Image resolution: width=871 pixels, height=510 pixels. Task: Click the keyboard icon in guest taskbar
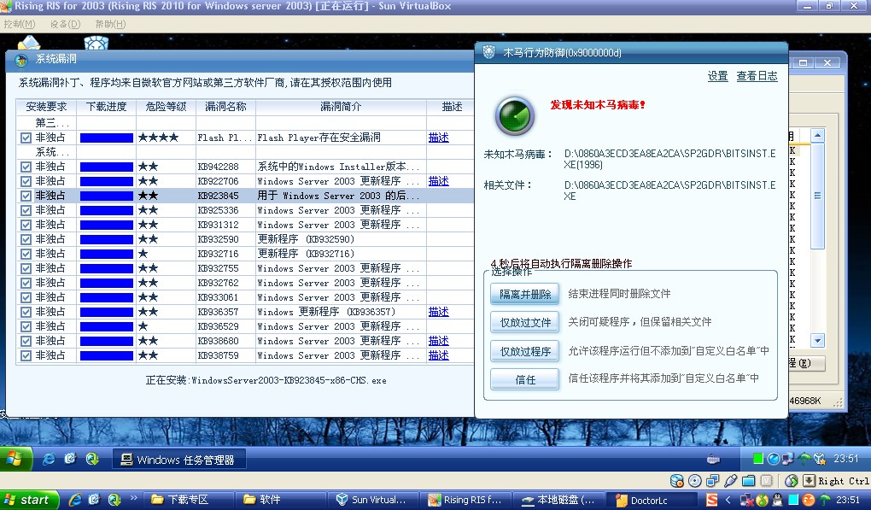point(714,460)
